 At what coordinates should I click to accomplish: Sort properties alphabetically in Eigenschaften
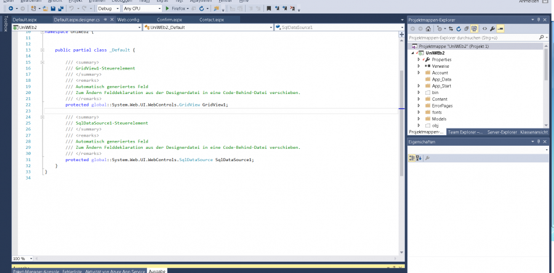click(419, 159)
